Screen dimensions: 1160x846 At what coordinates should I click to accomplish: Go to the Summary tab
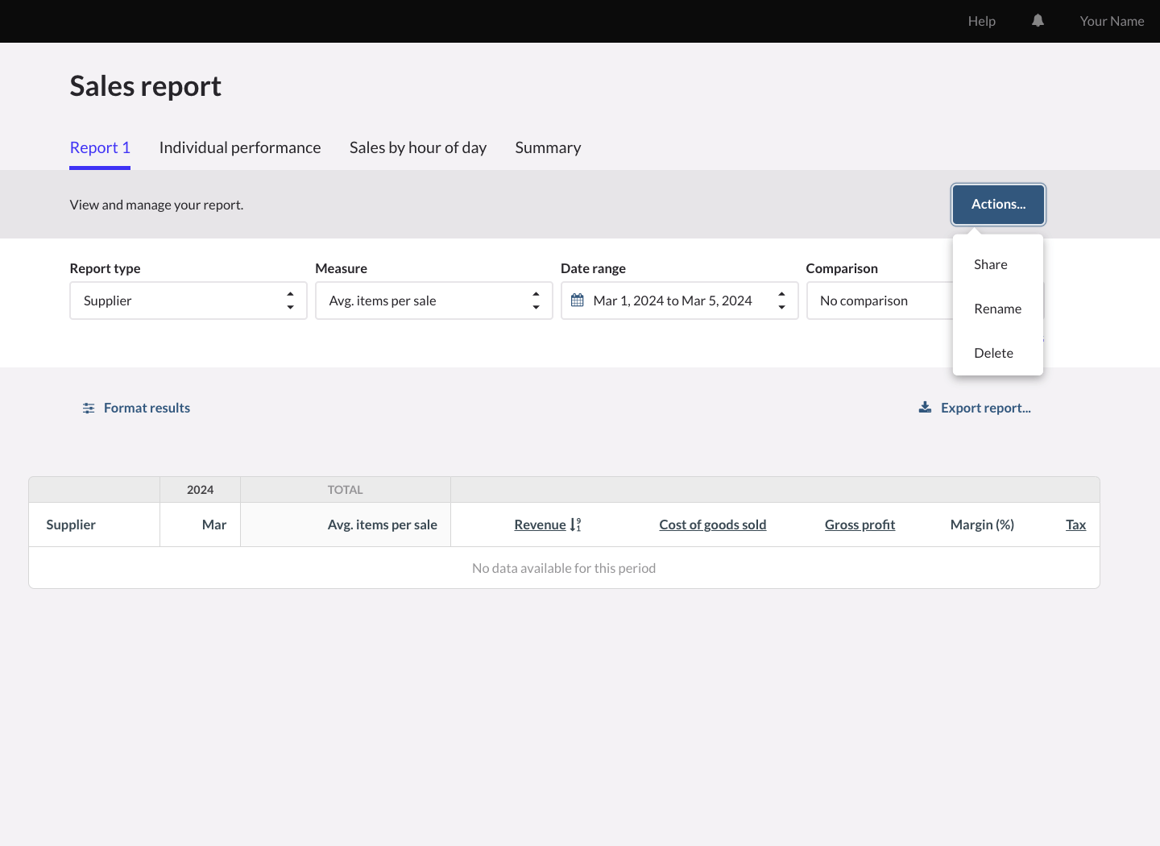tap(548, 148)
